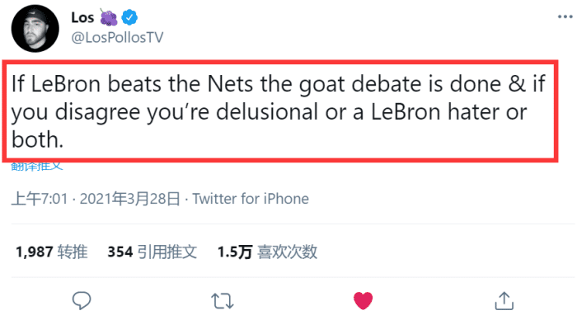Open the share upload arrow icon

(x=504, y=300)
